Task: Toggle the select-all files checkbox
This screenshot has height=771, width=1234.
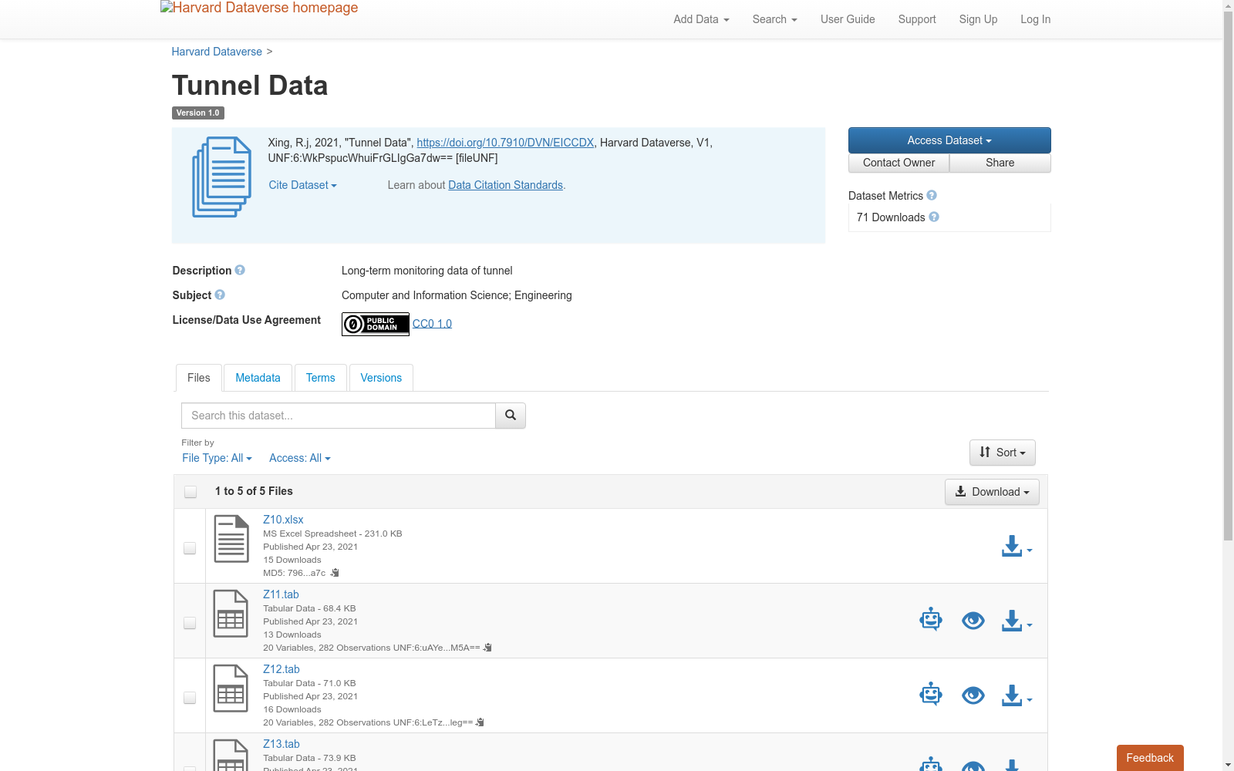Action: 190,492
